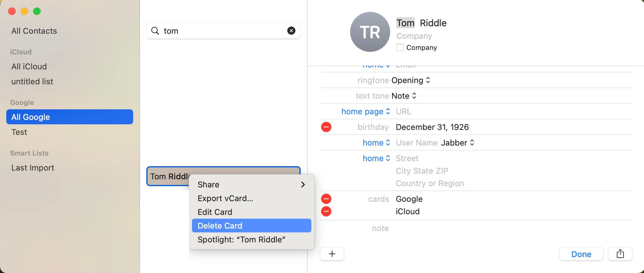This screenshot has height=273, width=644.
Task: Click the Google card entry
Action: (409, 199)
